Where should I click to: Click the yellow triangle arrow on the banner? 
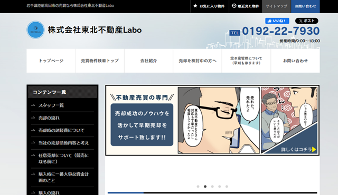click(314, 150)
